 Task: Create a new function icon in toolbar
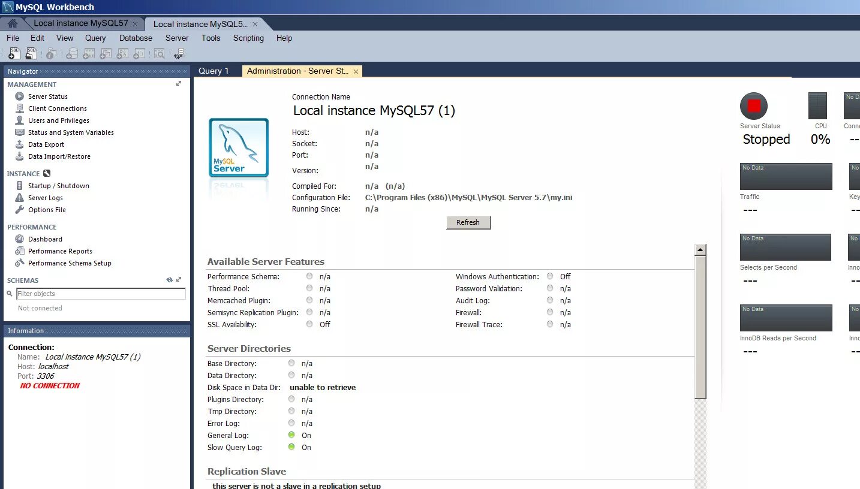pos(139,54)
